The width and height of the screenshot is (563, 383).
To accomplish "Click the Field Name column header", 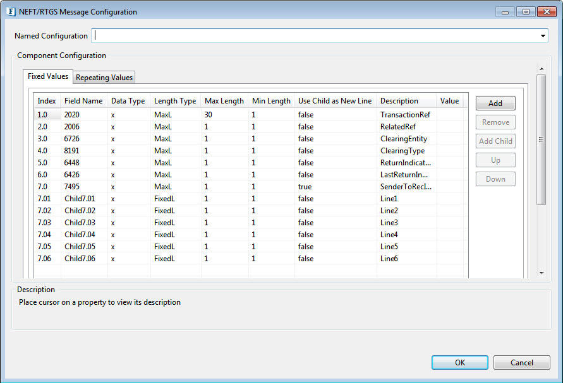I will click(83, 101).
